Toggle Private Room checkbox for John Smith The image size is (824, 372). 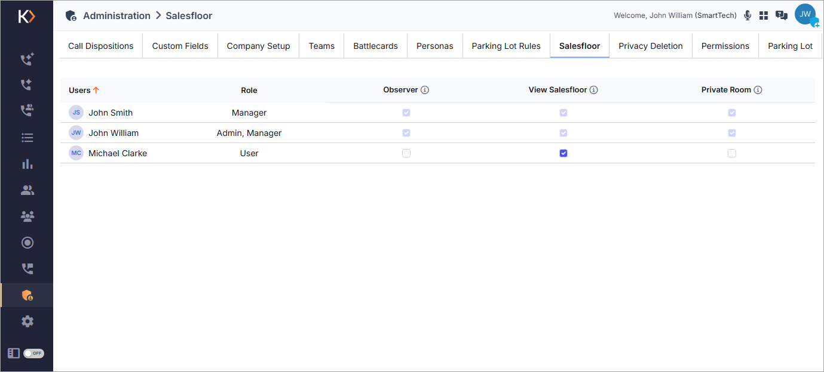click(x=732, y=113)
